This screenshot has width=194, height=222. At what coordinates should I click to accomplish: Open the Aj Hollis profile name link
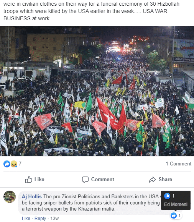pyautogui.click(x=32, y=196)
